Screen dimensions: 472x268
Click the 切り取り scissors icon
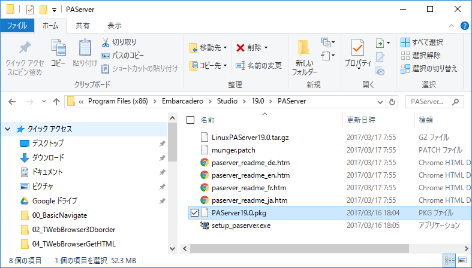(106, 42)
